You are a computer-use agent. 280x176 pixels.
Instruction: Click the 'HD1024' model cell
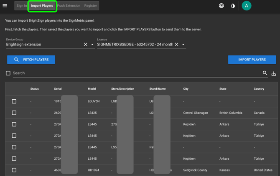click(x=93, y=170)
